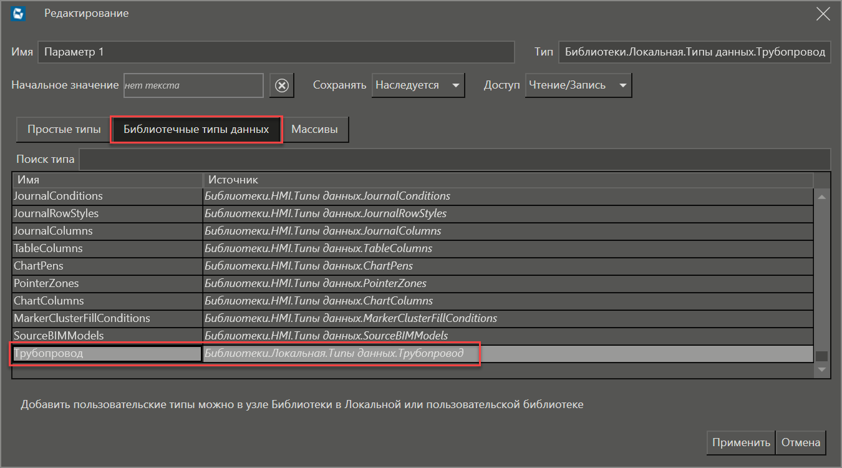Close the Редактирование dialog window
This screenshot has height=468, width=842.
tap(823, 14)
